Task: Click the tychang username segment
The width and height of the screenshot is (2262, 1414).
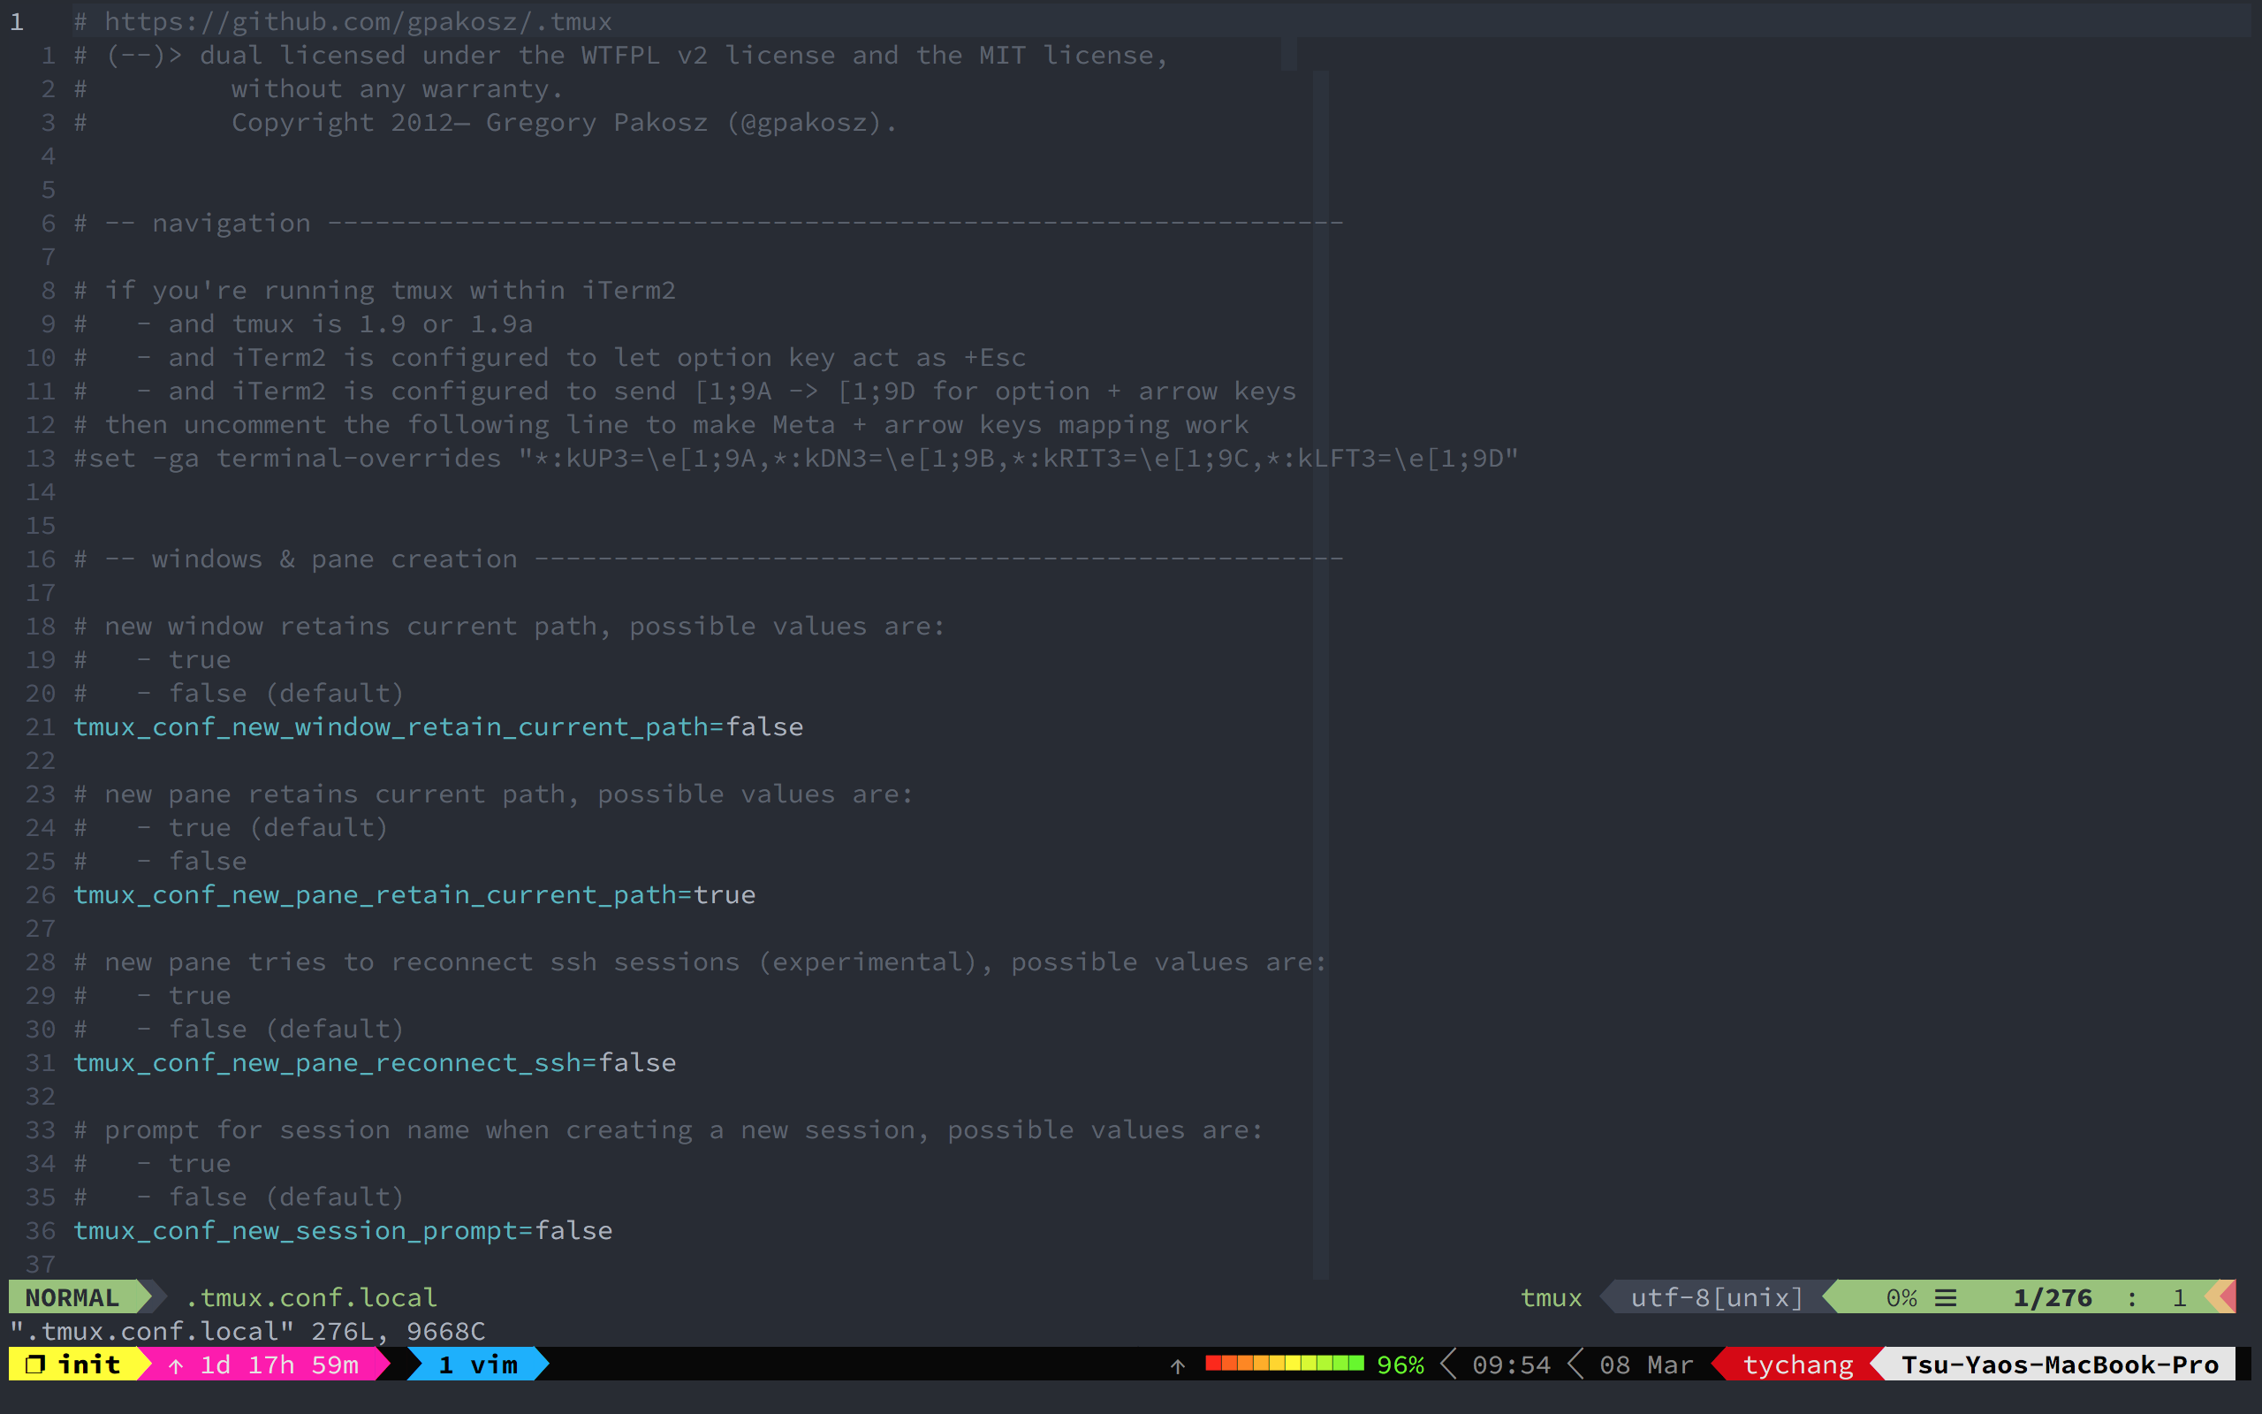Action: pos(1797,1365)
